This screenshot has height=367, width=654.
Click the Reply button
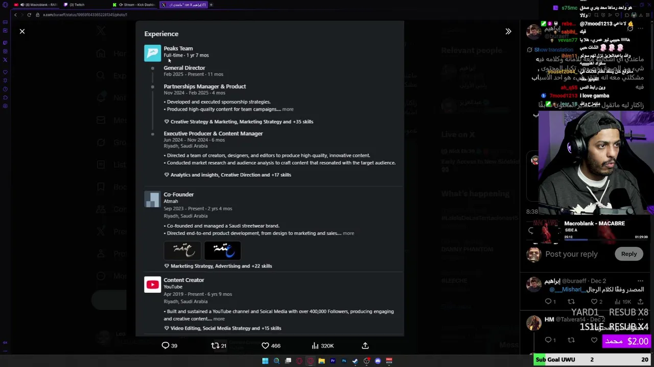point(629,254)
